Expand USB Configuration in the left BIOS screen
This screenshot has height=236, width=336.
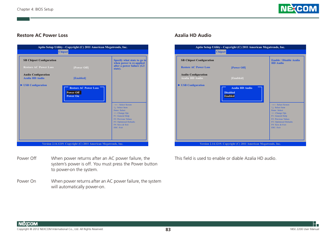34,85
